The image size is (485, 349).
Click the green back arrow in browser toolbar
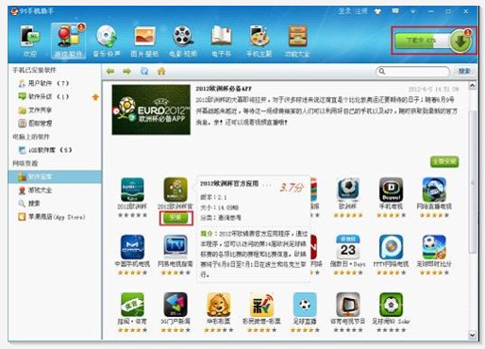[110, 72]
